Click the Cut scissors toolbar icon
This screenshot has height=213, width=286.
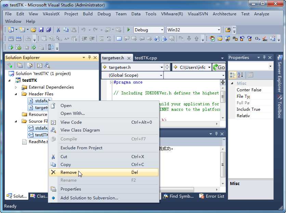[x=58, y=30]
